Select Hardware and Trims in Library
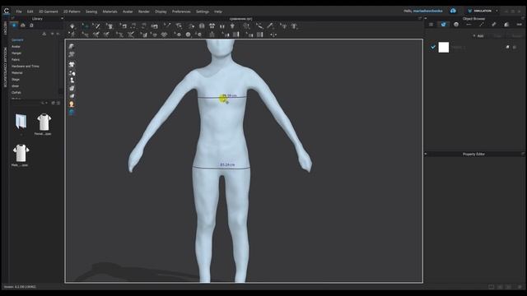 (26, 67)
